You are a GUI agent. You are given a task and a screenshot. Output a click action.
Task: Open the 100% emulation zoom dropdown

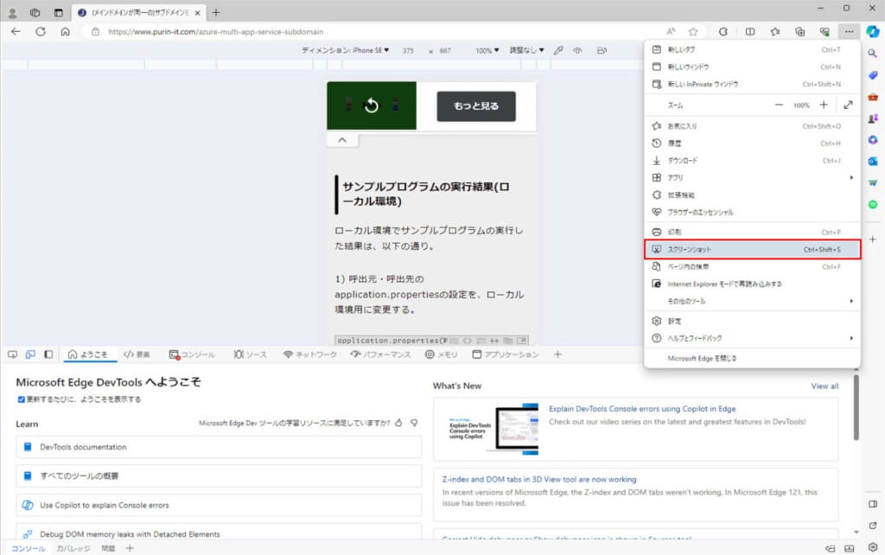[487, 51]
